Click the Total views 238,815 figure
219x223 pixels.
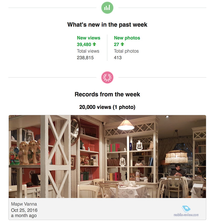[x=85, y=58]
